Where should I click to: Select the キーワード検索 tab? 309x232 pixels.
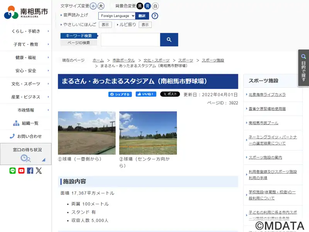click(79, 36)
